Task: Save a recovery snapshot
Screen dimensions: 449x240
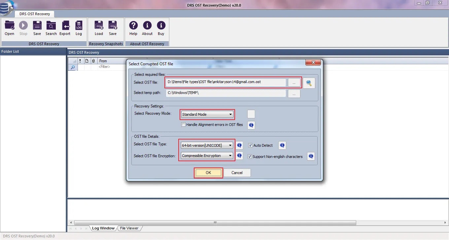Action: tap(113, 28)
